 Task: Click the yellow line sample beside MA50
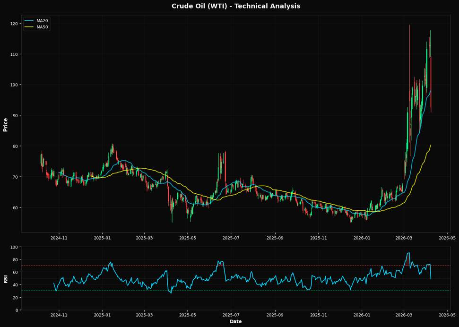coord(29,27)
